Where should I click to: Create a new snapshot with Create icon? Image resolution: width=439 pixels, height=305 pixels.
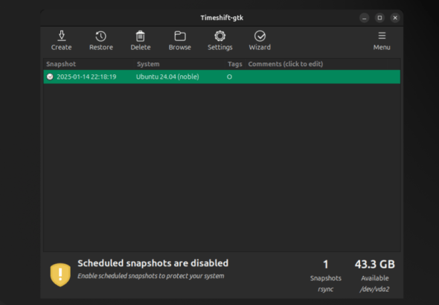click(62, 41)
